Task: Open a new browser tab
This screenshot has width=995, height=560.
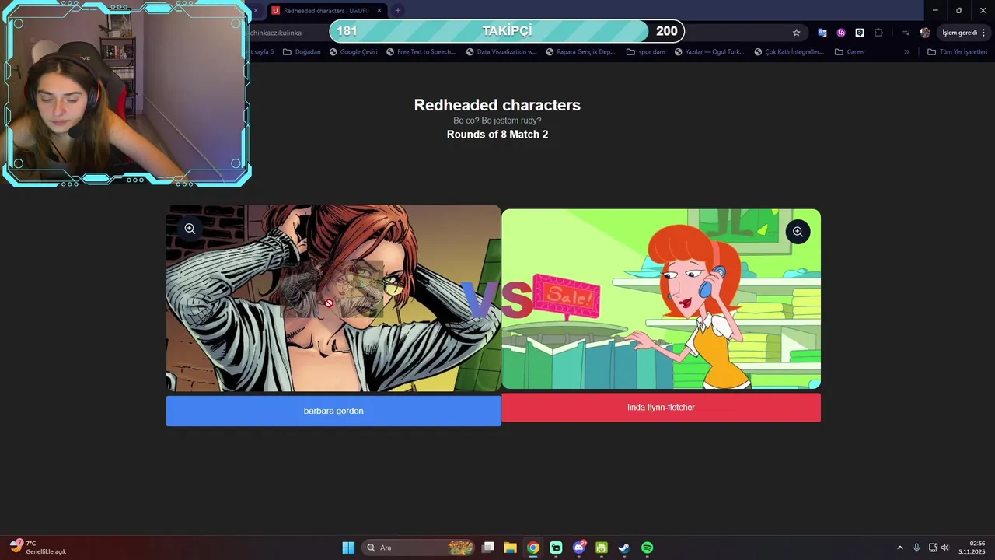Action: tap(398, 11)
